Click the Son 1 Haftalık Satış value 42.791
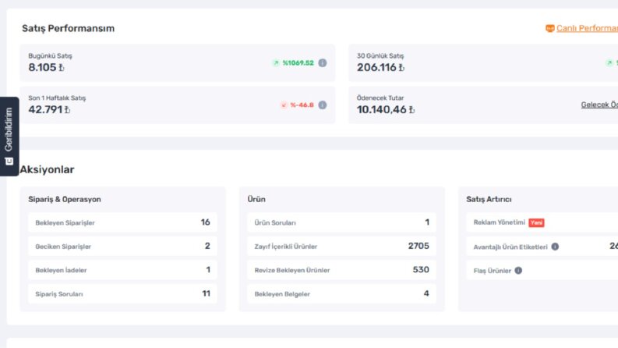The height and width of the screenshot is (348, 618). [x=49, y=109]
